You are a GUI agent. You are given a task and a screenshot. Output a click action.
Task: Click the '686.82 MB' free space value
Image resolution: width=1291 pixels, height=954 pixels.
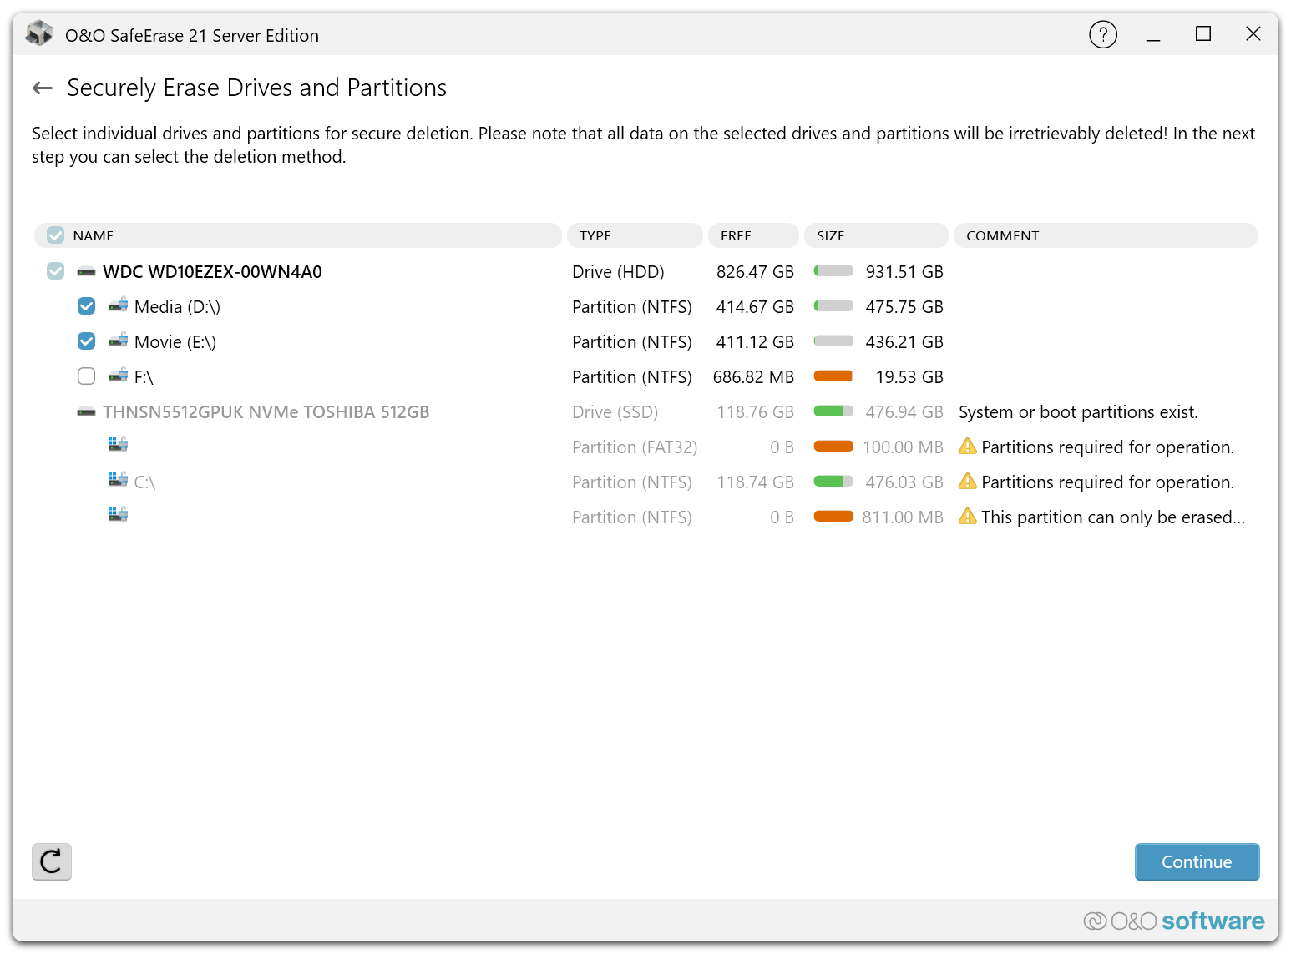coord(753,377)
